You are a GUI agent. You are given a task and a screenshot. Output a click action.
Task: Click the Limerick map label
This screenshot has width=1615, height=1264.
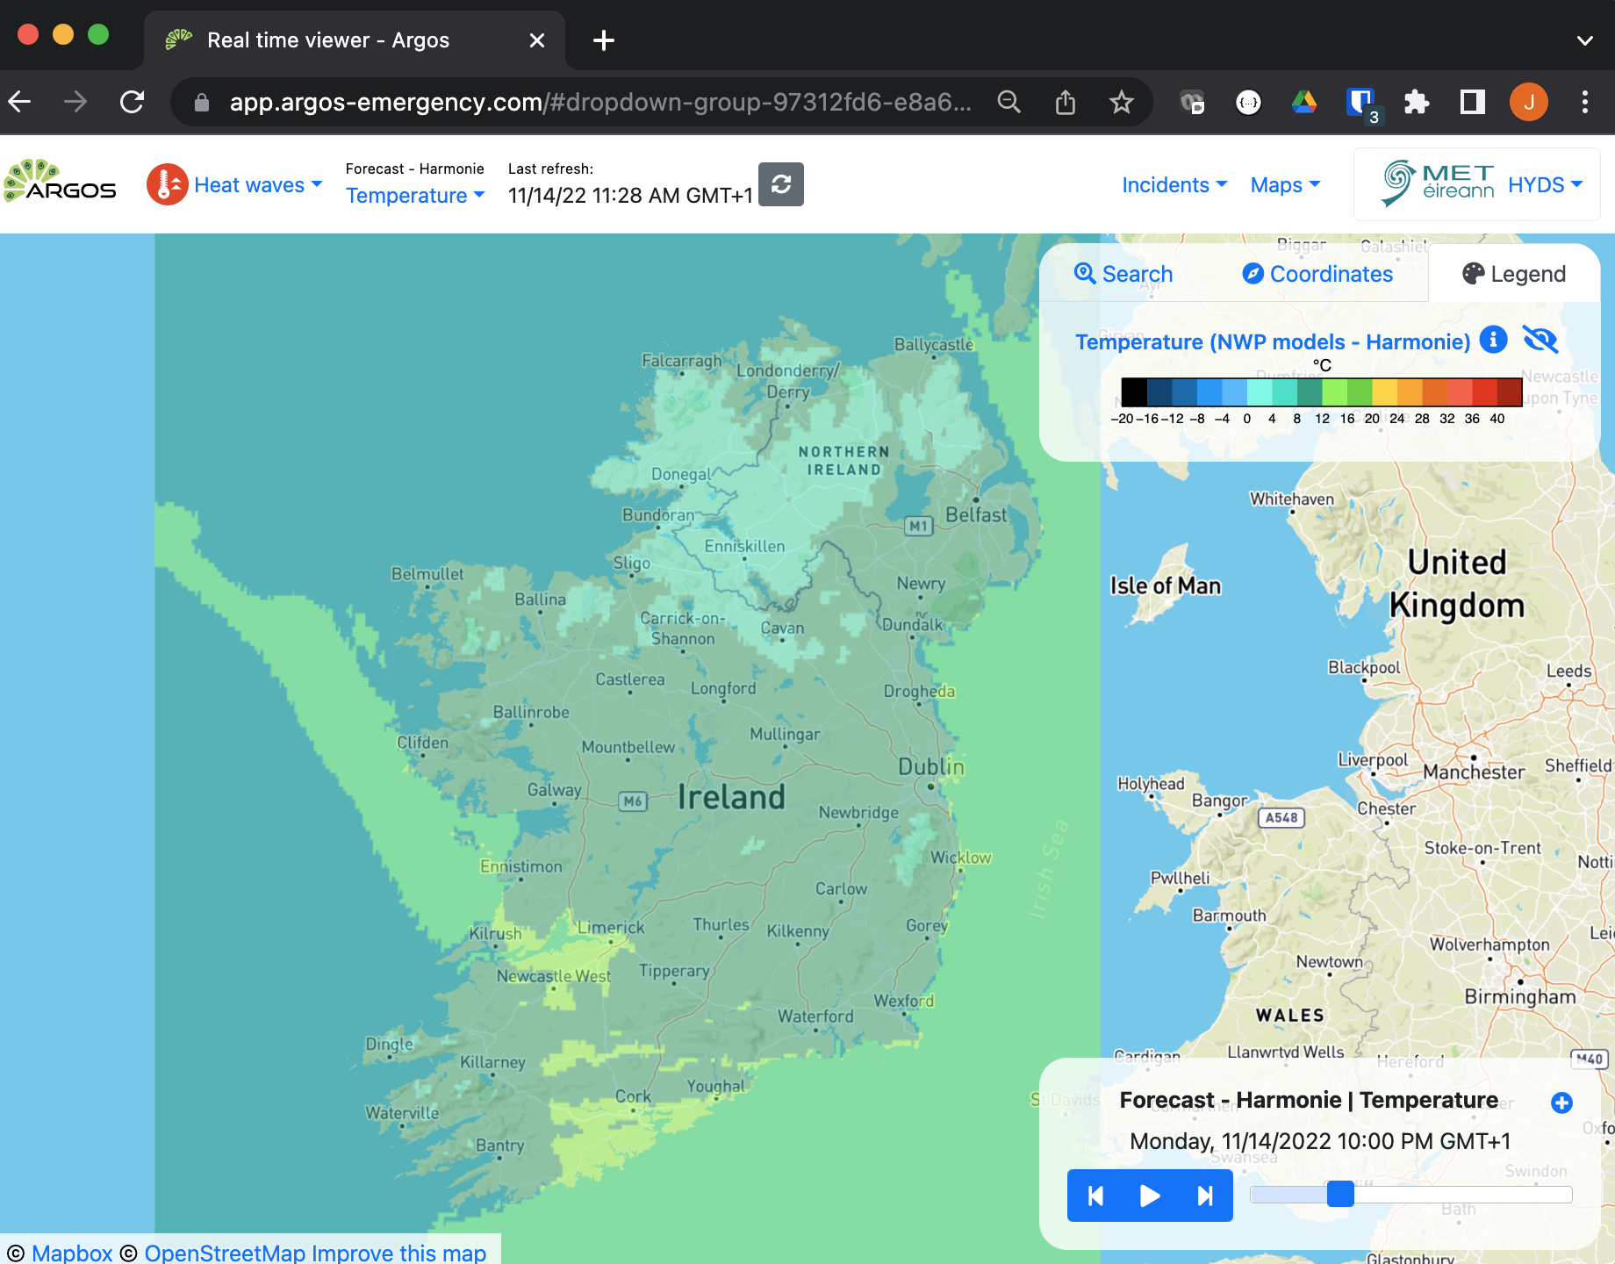click(x=611, y=928)
